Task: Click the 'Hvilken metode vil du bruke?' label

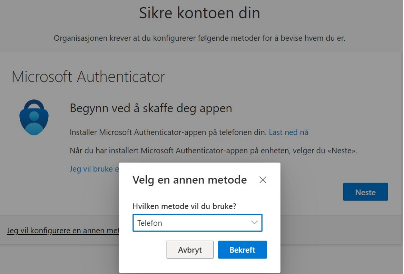Action: (x=184, y=206)
